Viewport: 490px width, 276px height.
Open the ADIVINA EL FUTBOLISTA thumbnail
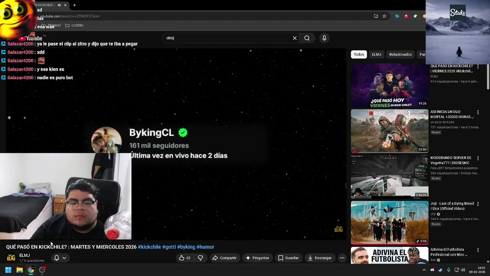point(390,255)
